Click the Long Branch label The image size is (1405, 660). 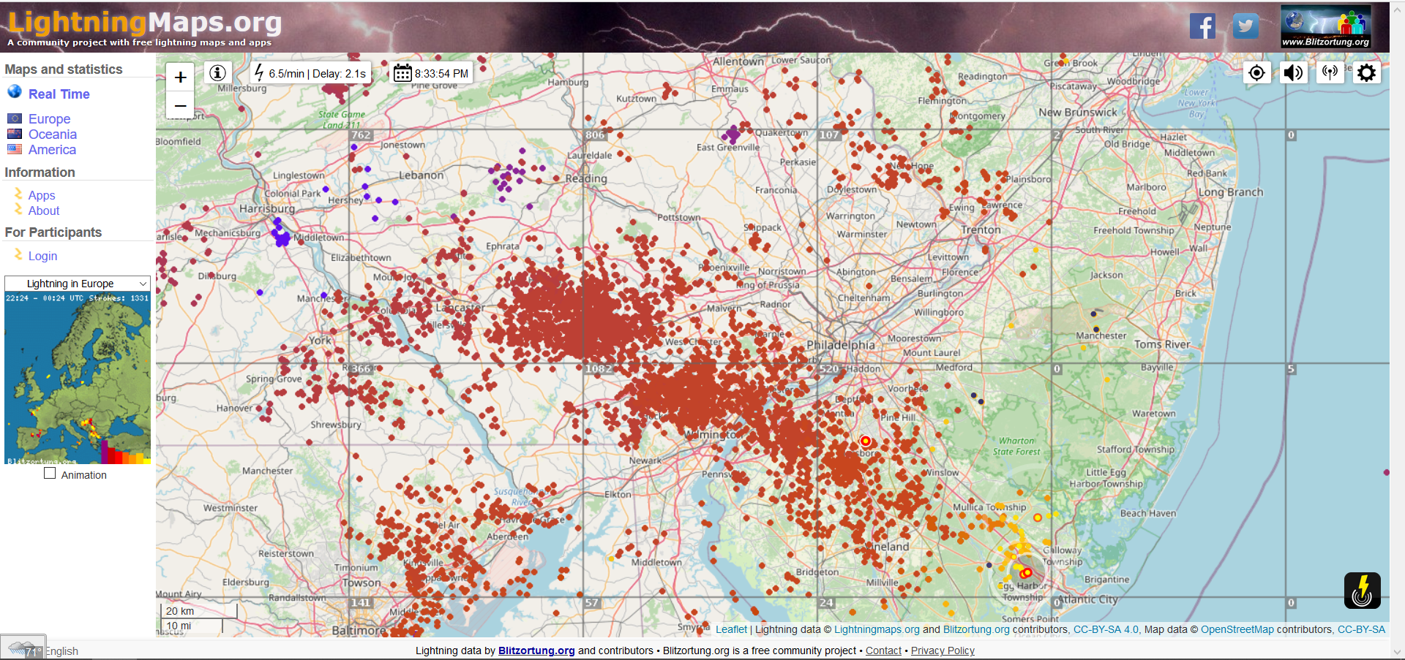[1231, 192]
